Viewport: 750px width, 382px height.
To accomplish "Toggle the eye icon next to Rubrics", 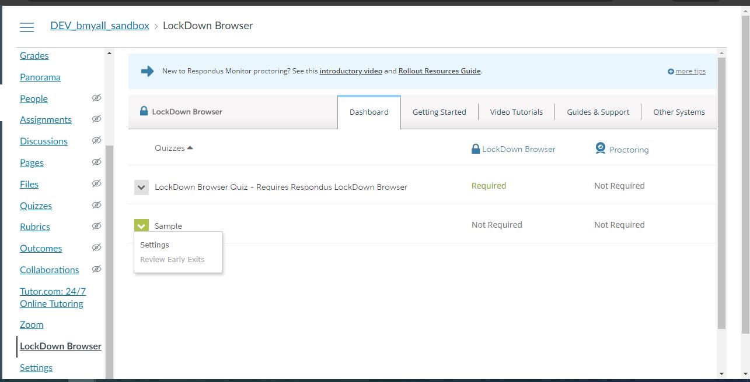I will 97,226.
